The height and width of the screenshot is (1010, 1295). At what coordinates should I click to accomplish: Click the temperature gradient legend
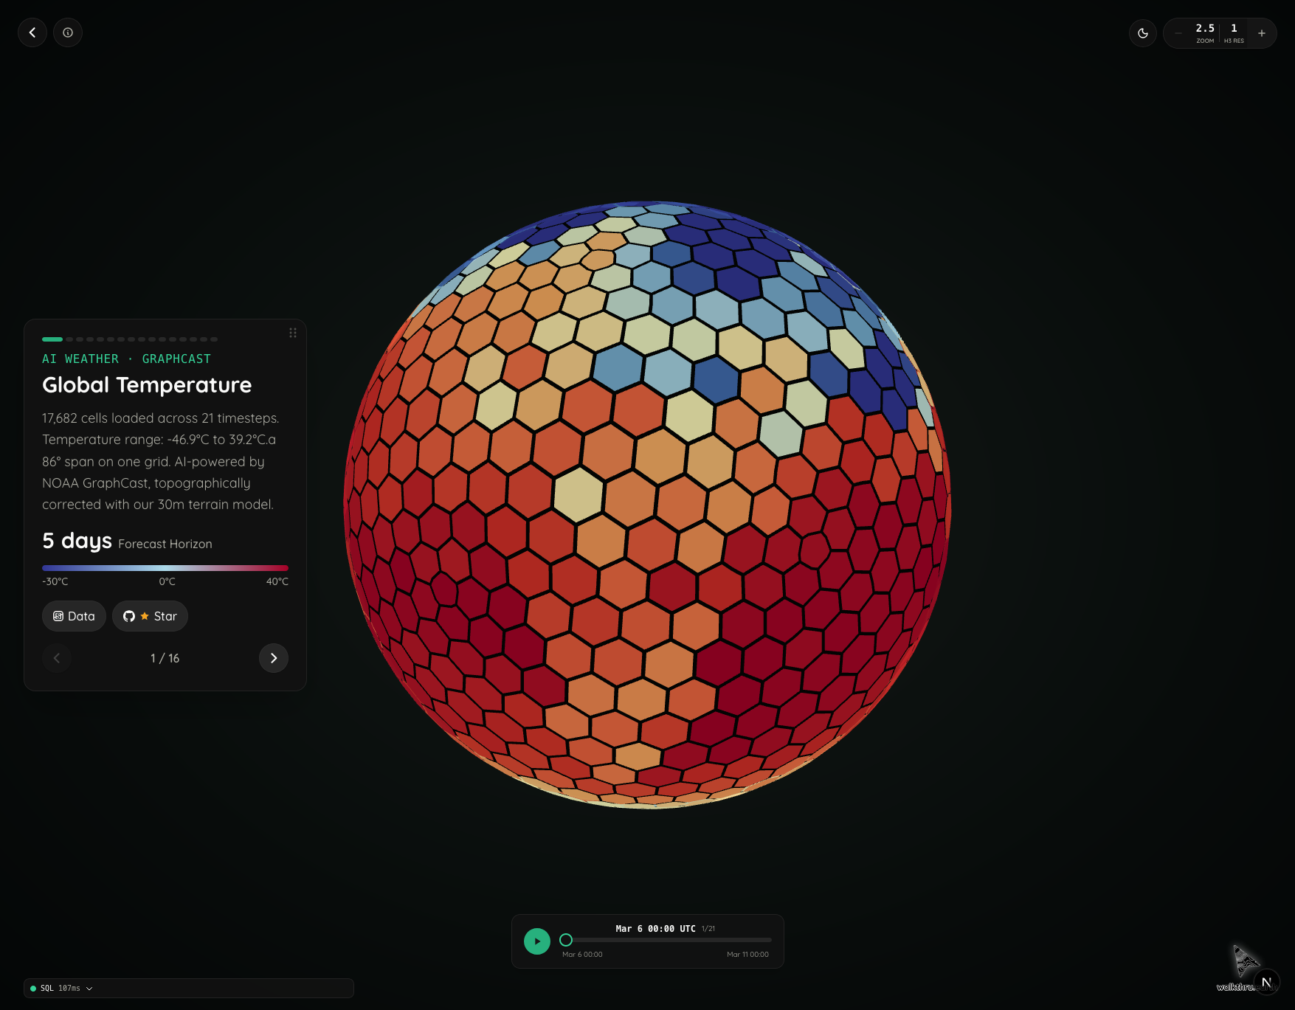tap(165, 568)
